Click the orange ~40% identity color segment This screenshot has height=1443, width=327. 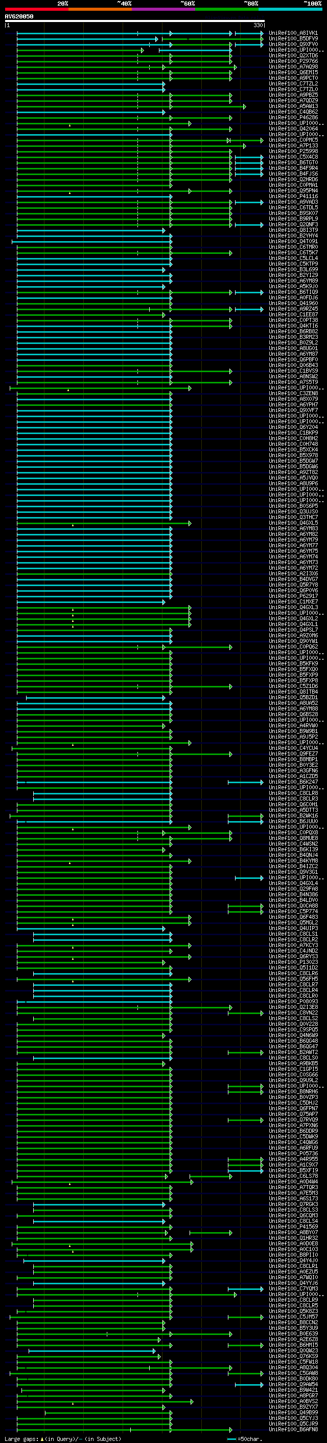click(100, 9)
